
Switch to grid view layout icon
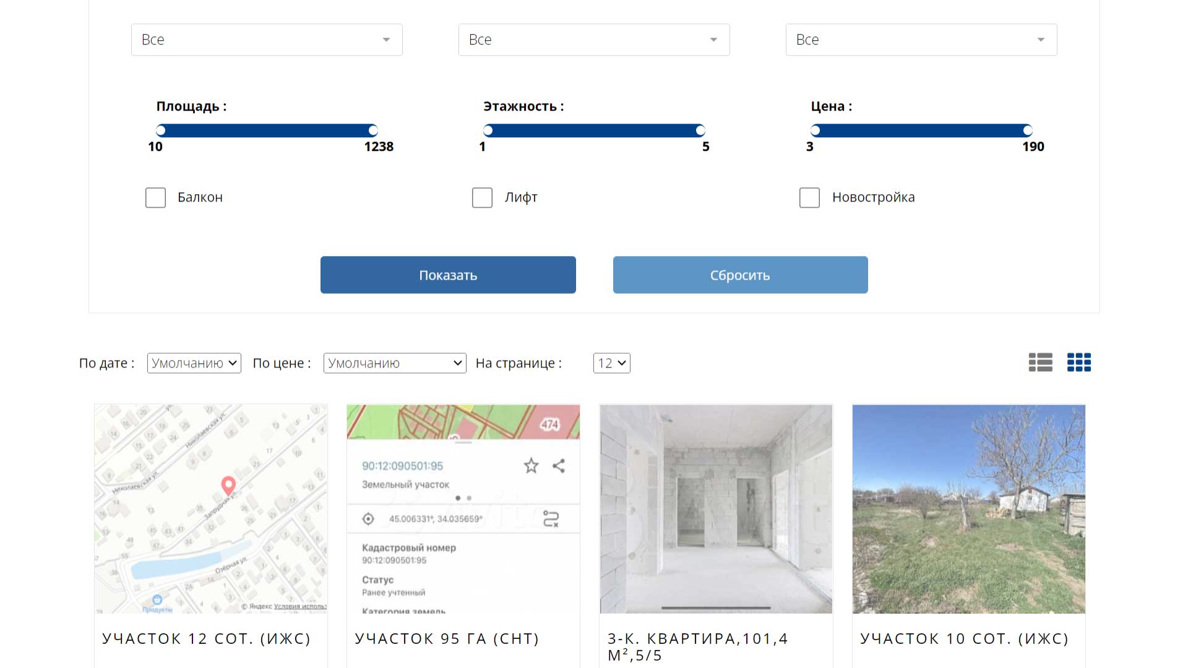1078,362
